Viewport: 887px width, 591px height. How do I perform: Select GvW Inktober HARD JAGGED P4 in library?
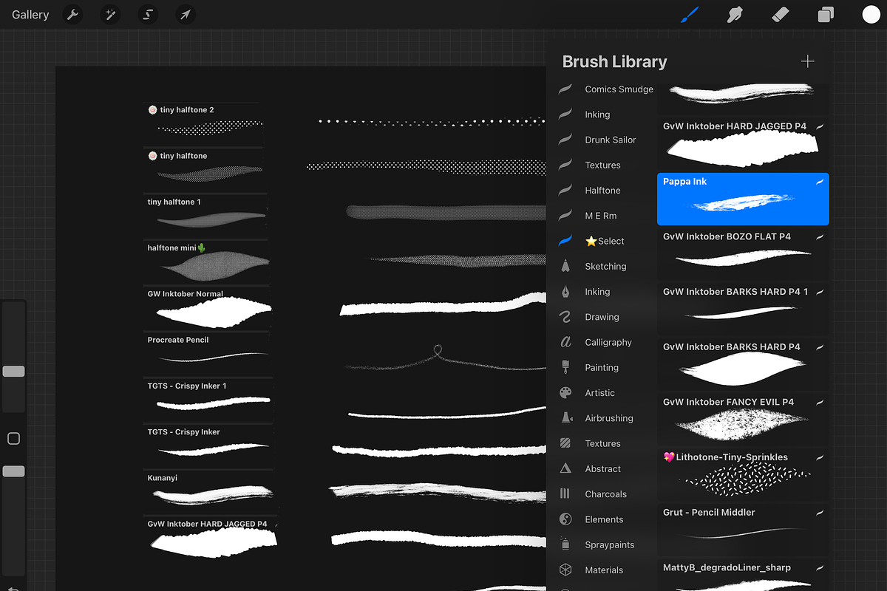[743, 143]
